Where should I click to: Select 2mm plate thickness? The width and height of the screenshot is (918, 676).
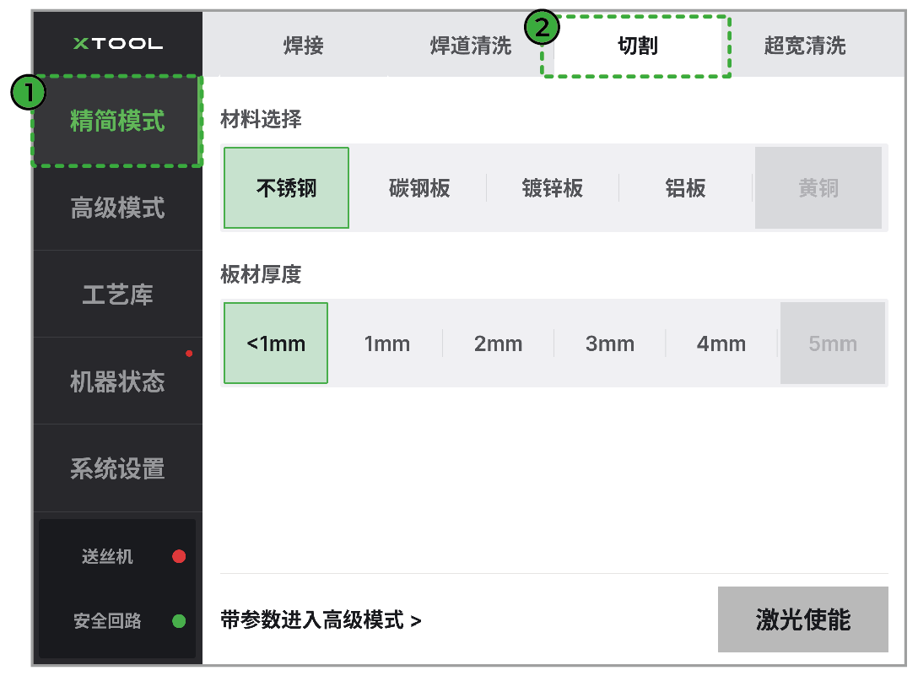pyautogui.click(x=498, y=343)
